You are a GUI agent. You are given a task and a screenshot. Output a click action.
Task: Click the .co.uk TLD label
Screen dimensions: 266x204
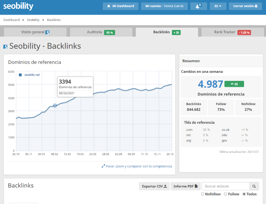tap(225, 130)
